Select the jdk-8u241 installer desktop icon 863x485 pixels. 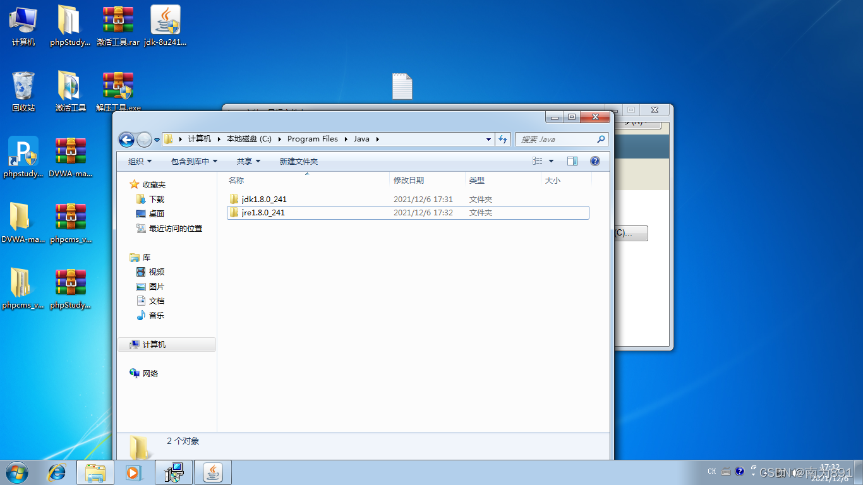coord(166,26)
